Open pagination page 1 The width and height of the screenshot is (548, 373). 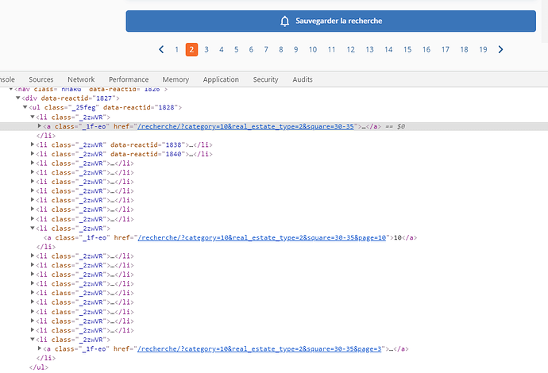point(177,49)
